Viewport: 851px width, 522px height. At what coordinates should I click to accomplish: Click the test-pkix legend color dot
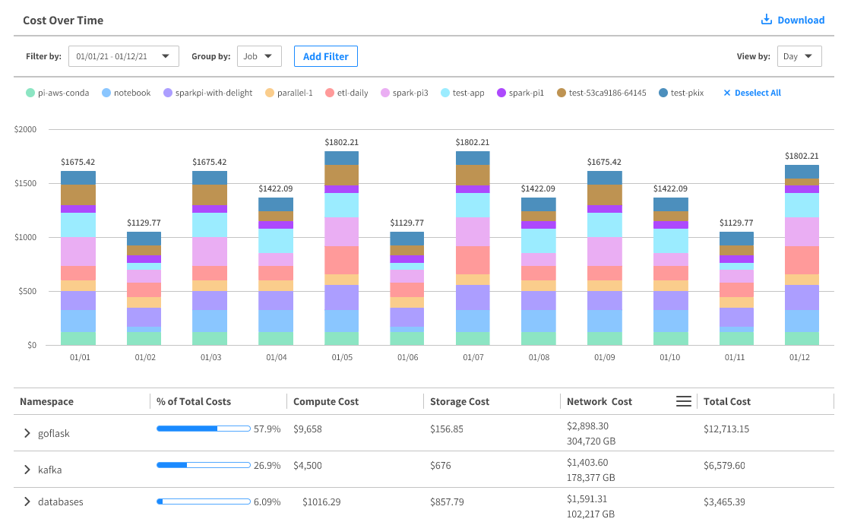point(663,92)
